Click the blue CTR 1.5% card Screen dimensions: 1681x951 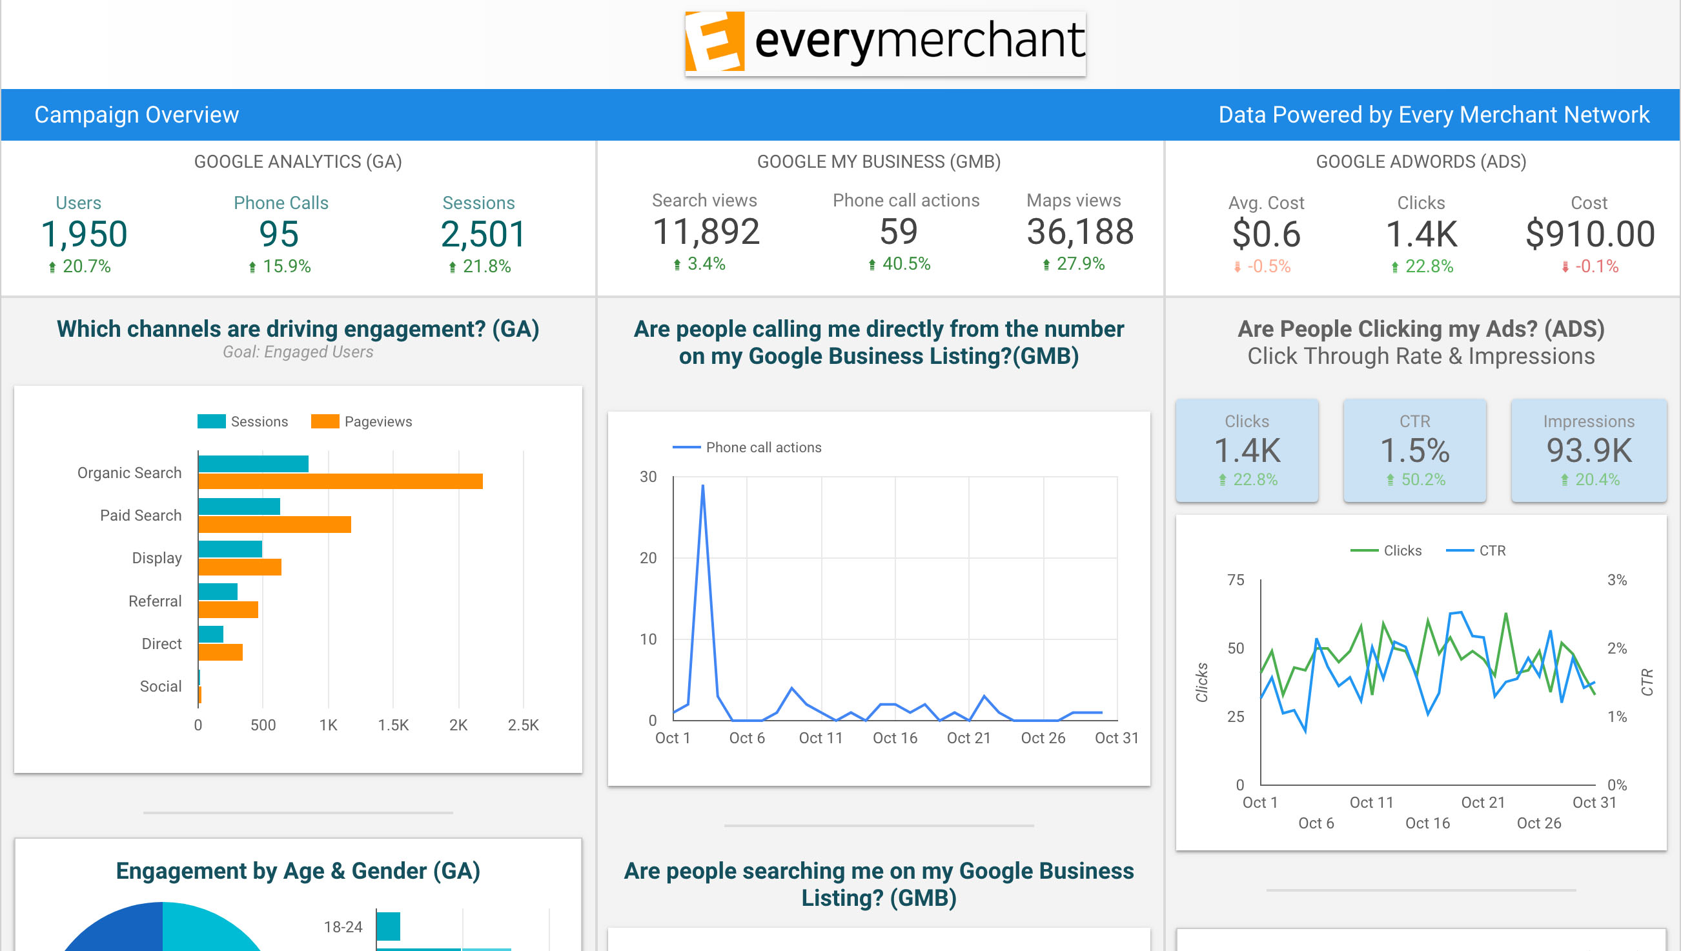[x=1414, y=451]
